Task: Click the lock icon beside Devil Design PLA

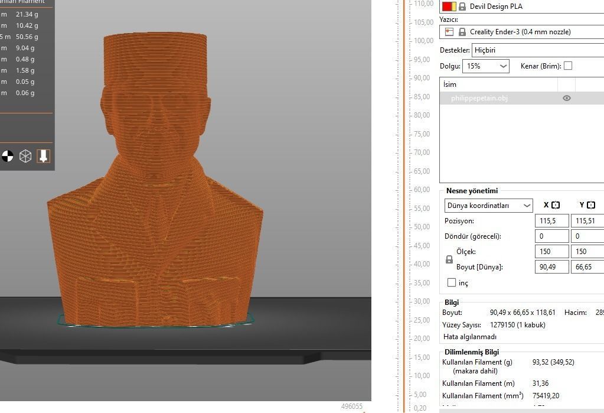Action: (462, 6)
